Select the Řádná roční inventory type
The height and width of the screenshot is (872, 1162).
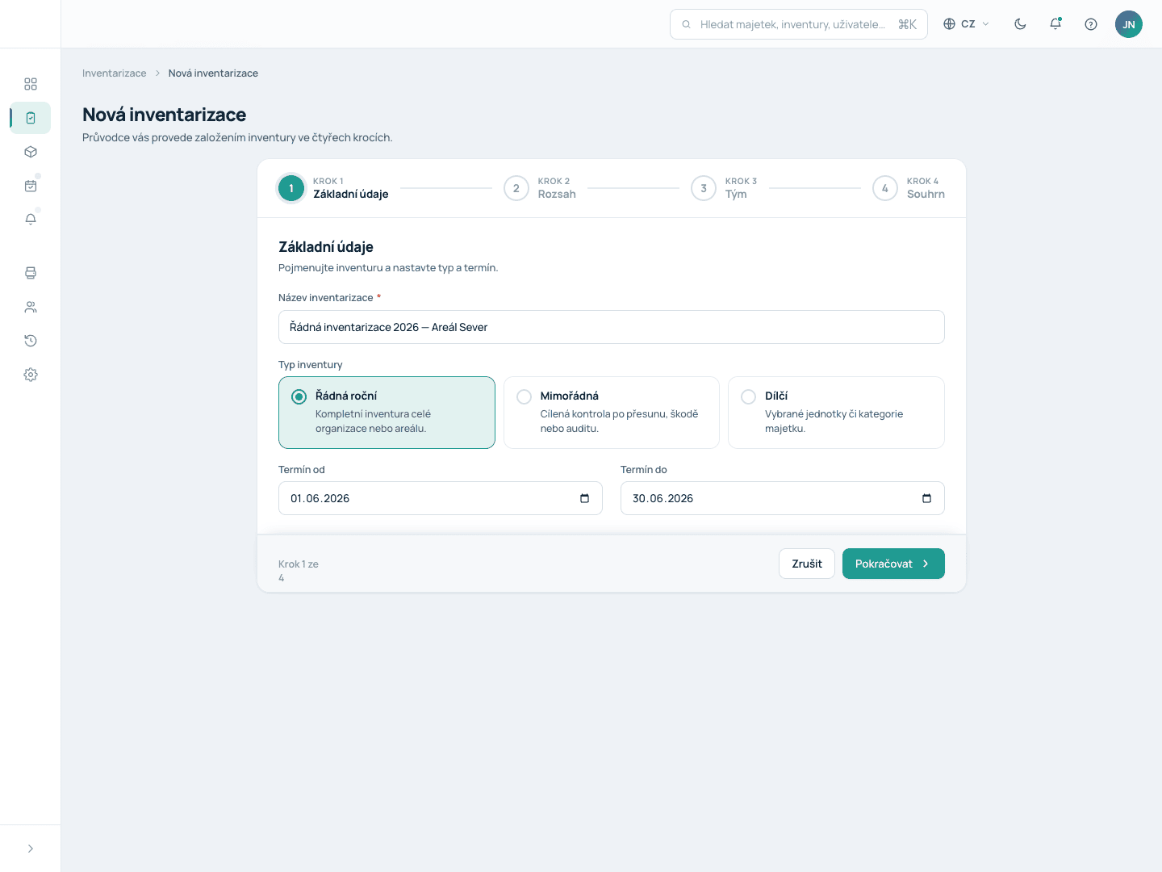[387, 413]
